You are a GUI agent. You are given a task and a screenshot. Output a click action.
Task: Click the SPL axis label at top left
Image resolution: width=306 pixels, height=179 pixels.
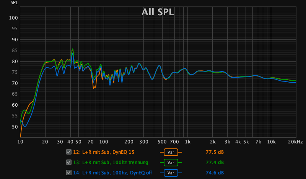click(14, 2)
